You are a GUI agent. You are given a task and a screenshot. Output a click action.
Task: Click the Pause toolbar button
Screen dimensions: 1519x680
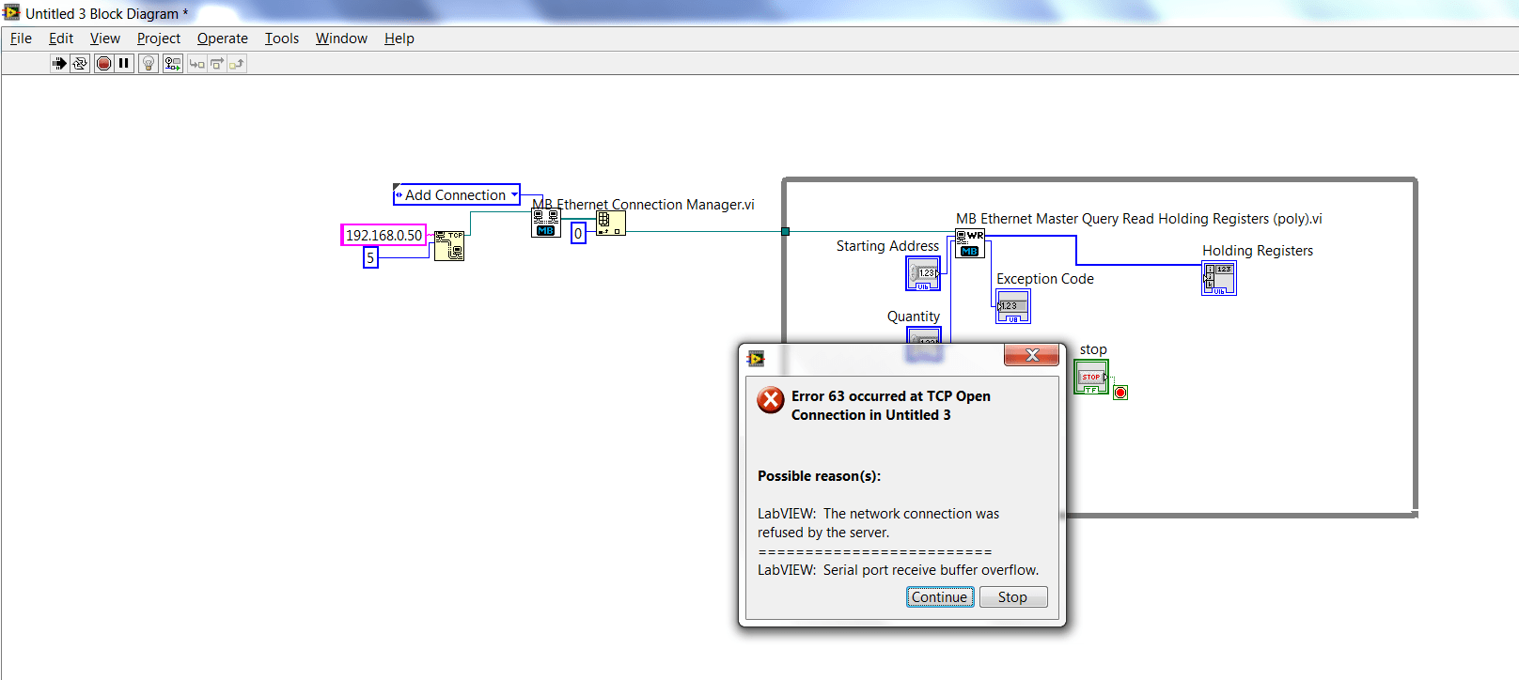point(123,64)
